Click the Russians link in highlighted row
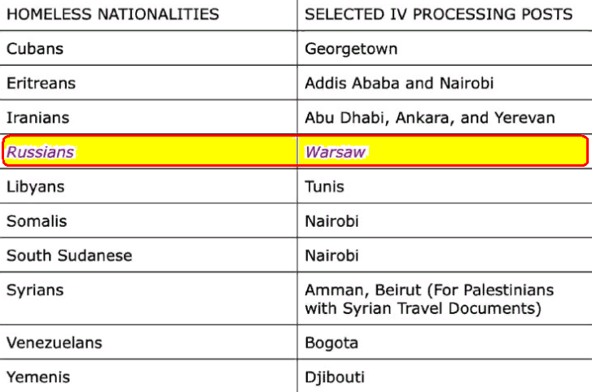 [41, 152]
